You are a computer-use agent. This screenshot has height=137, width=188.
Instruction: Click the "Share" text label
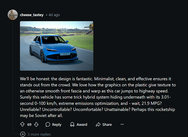(107, 124)
